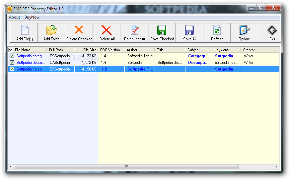Click the Softpedia T... author cell

(140, 69)
